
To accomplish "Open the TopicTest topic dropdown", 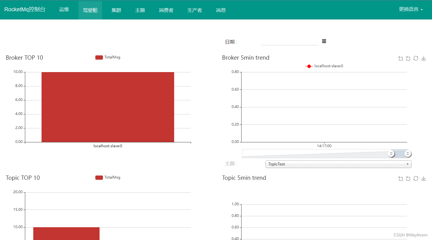I will point(338,164).
